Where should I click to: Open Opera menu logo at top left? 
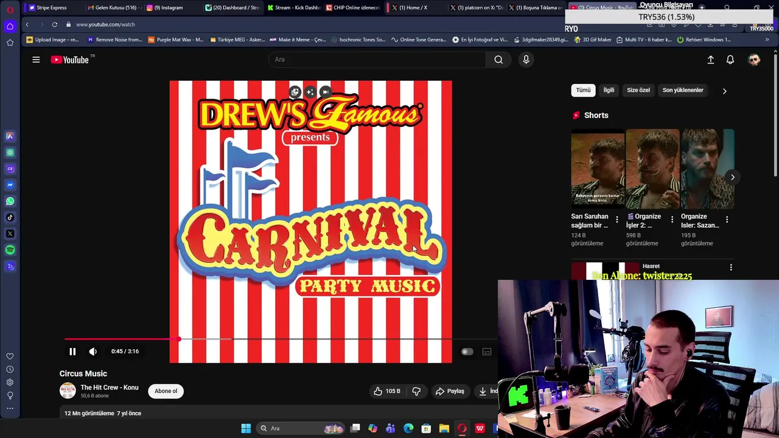tap(10, 9)
